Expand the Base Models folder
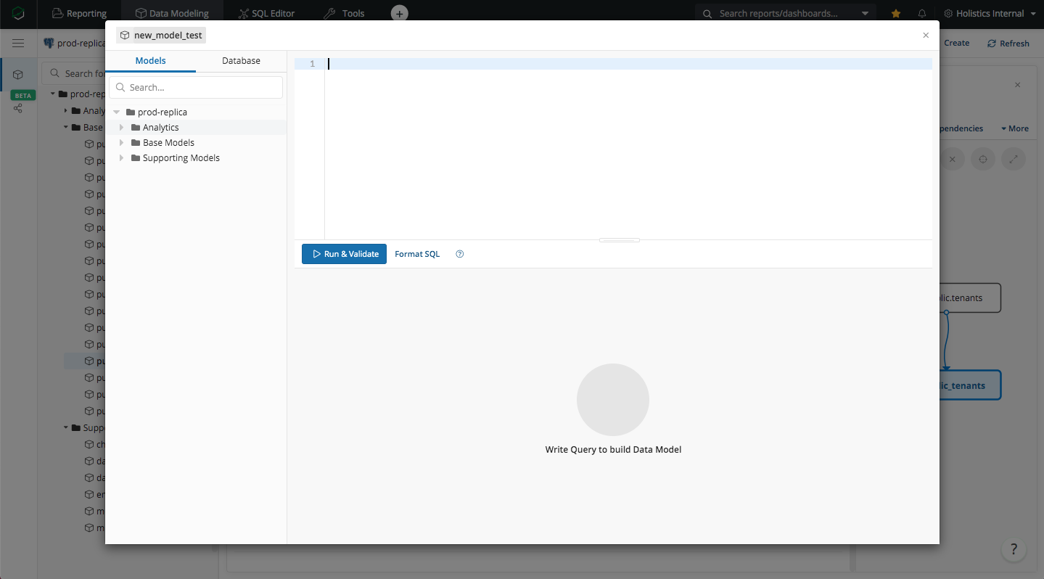 [122, 143]
